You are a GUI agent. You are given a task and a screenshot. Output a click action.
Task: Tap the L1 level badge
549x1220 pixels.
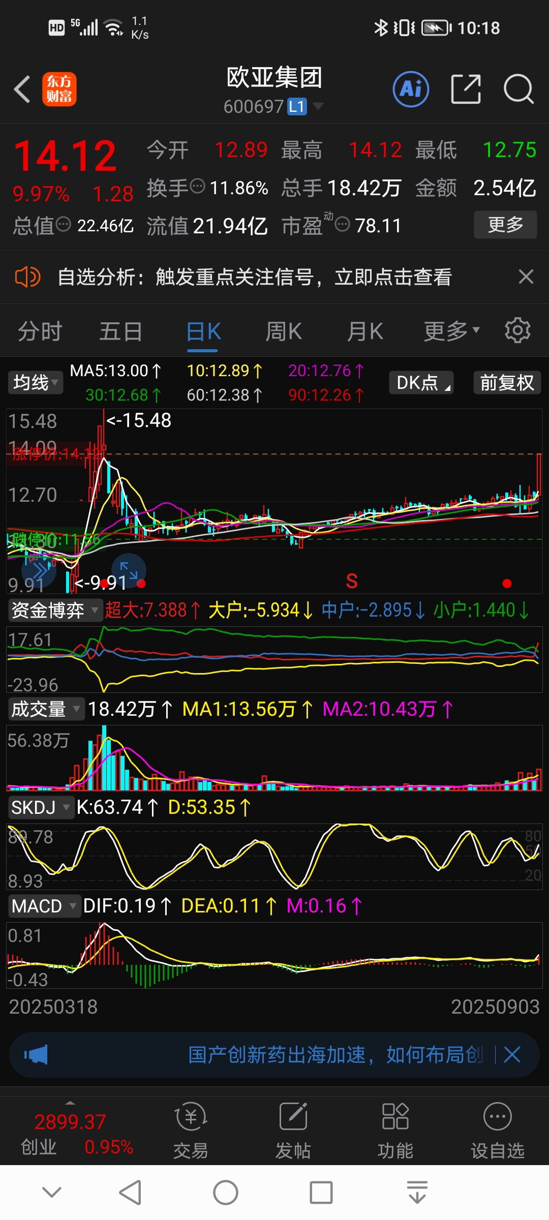pyautogui.click(x=297, y=106)
